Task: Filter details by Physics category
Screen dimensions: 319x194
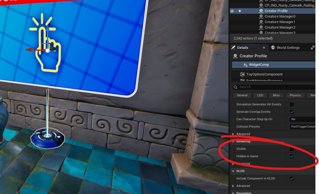Action: [x=295, y=95]
